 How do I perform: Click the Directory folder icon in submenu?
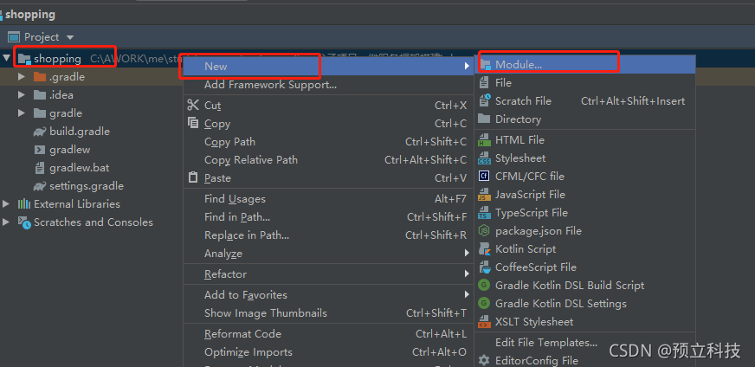click(x=484, y=119)
